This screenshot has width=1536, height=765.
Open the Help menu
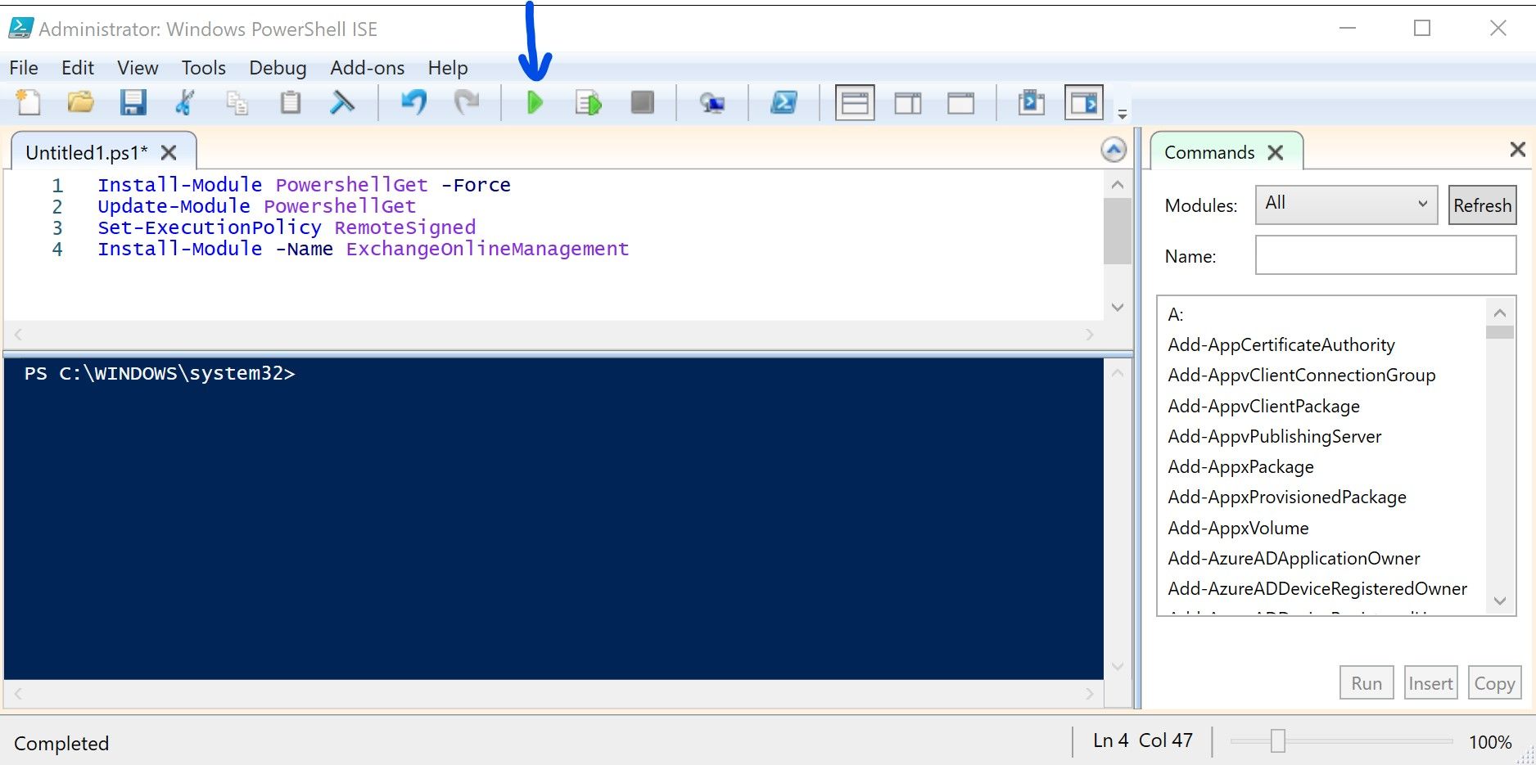click(448, 68)
